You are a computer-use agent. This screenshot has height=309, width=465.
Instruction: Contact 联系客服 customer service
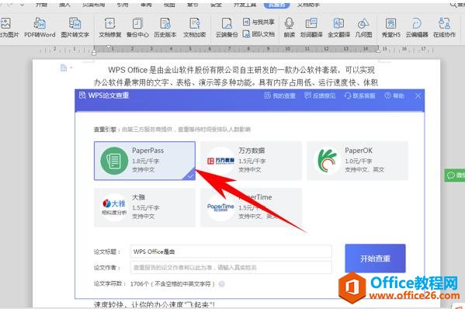click(x=359, y=95)
